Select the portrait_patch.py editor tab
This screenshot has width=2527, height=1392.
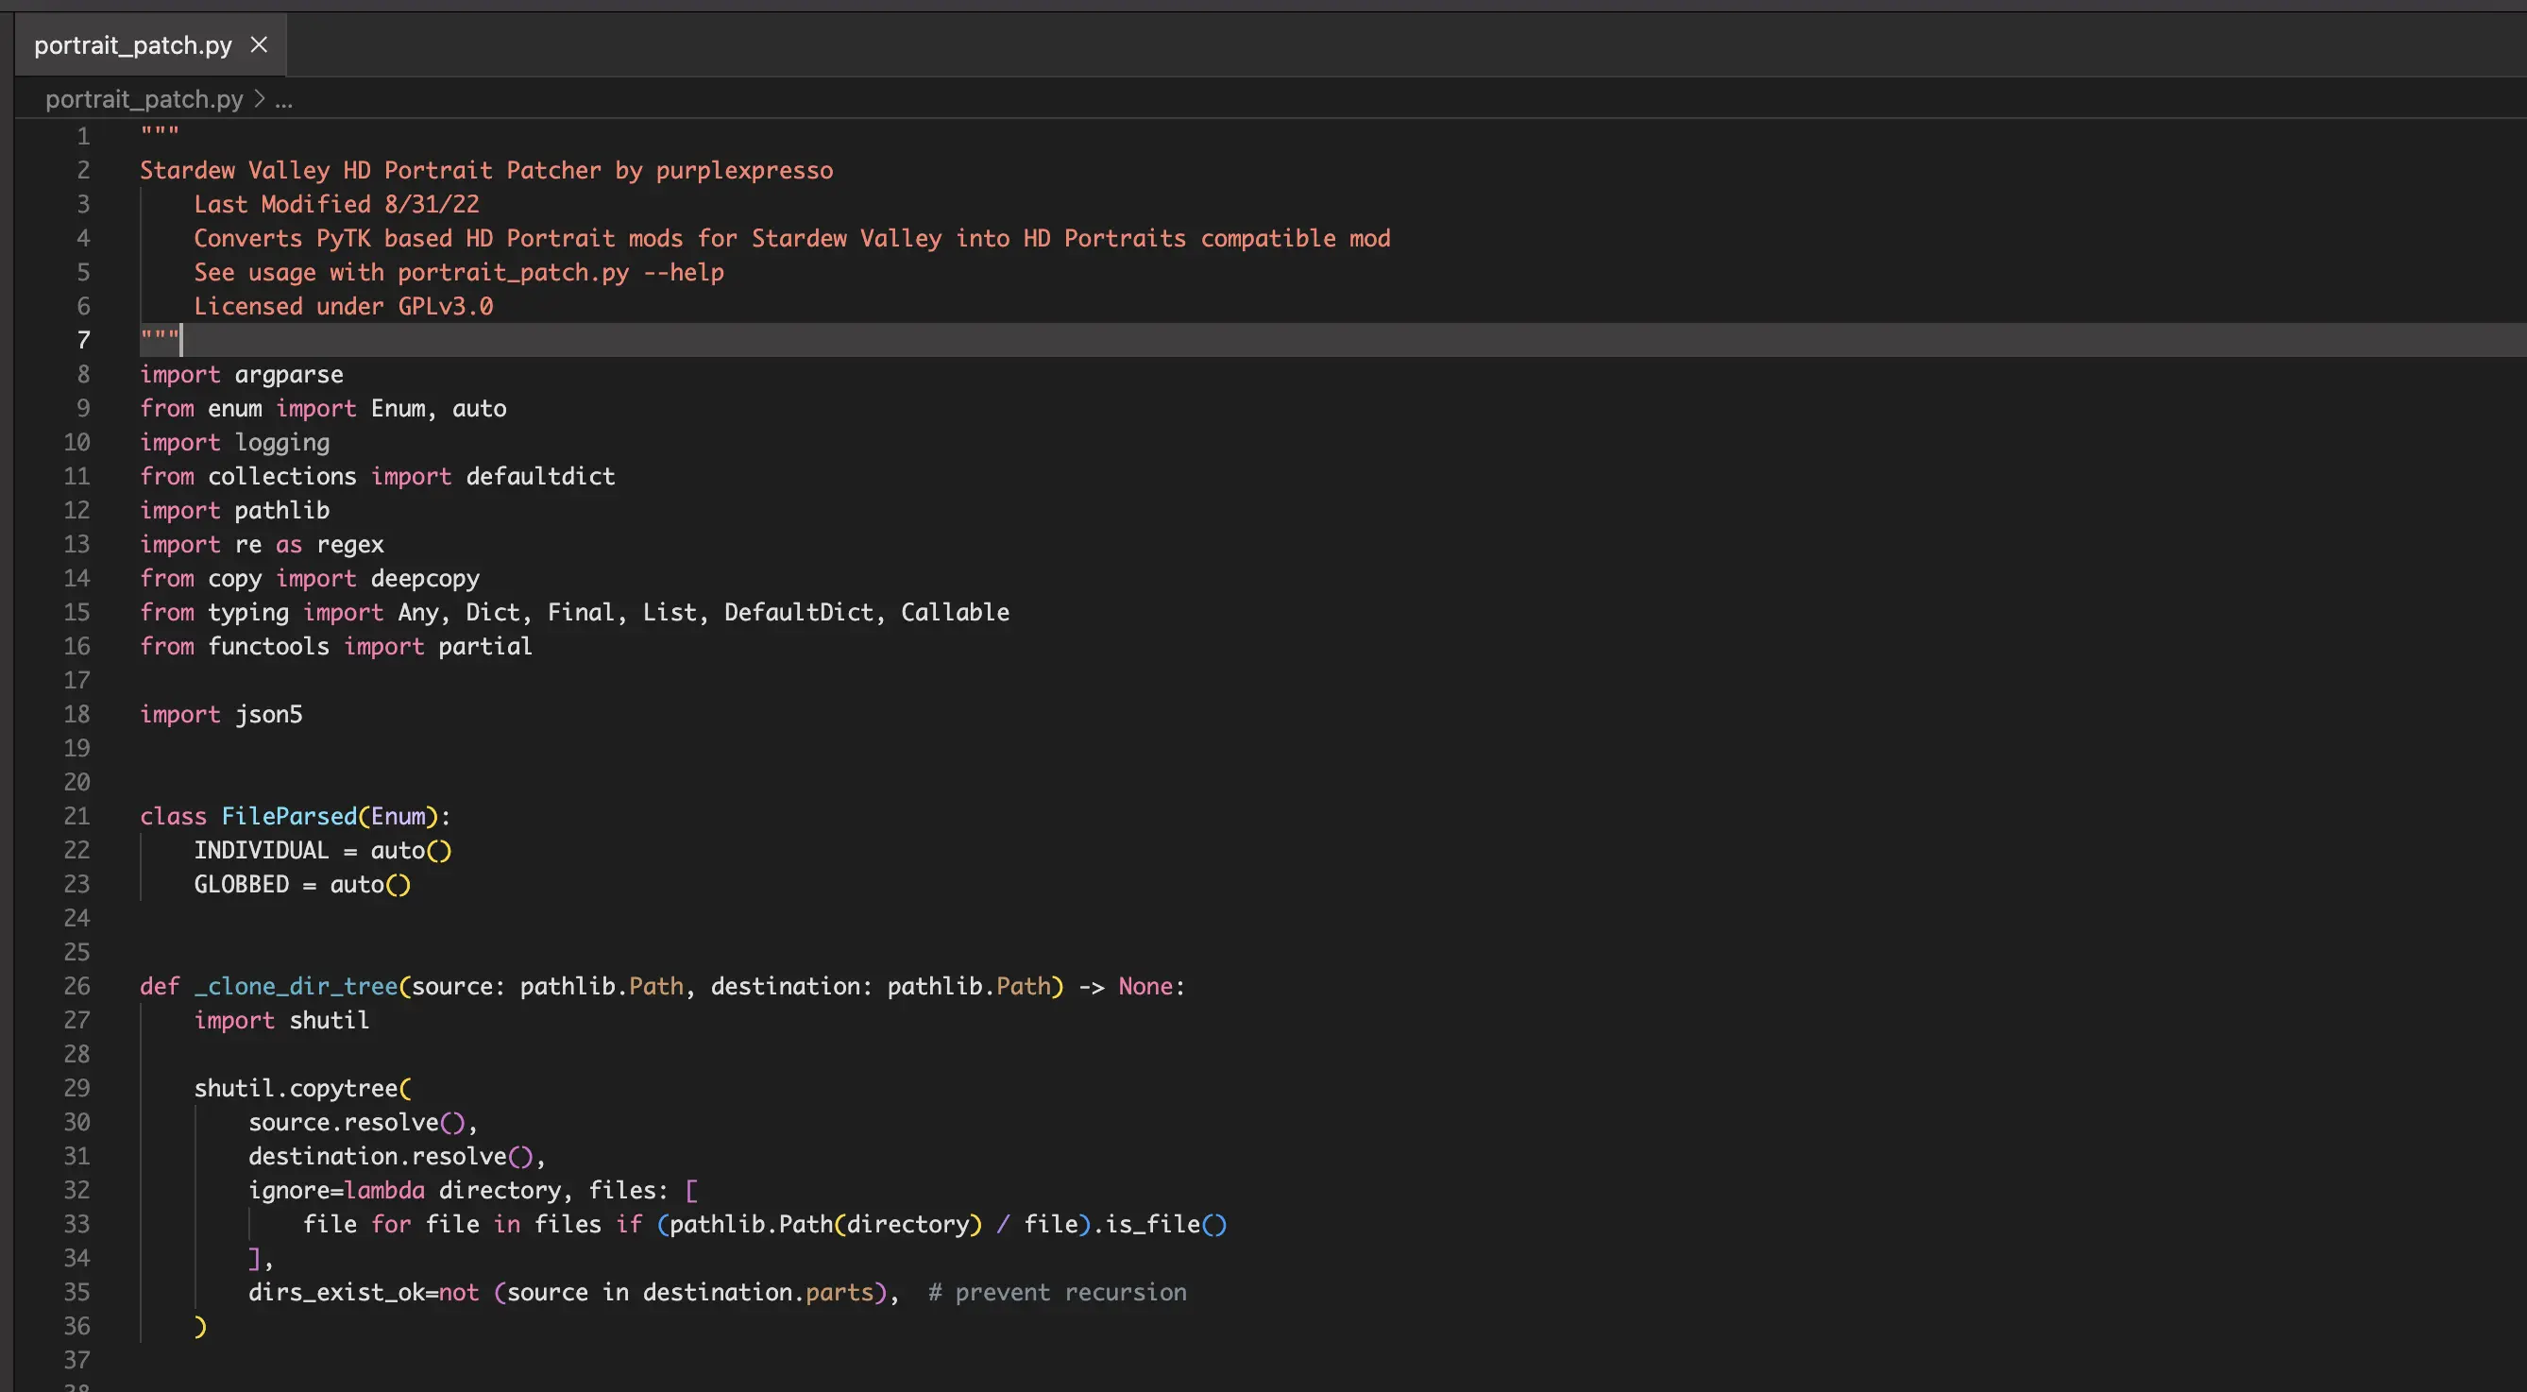pos(150,45)
